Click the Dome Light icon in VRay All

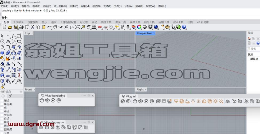click(x=204, y=101)
